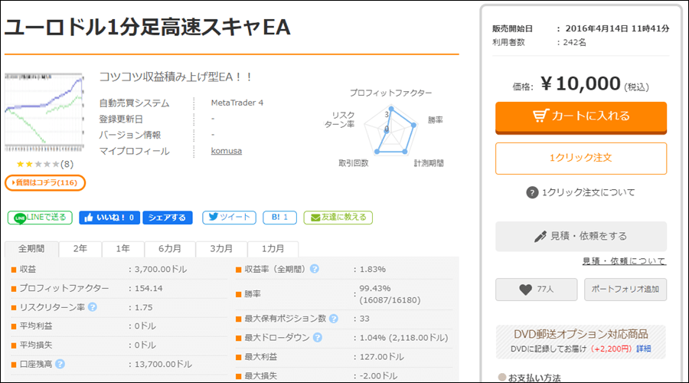This screenshot has height=383, width=689.
Task: Send via the LINEで送る button
Action: [x=40, y=218]
